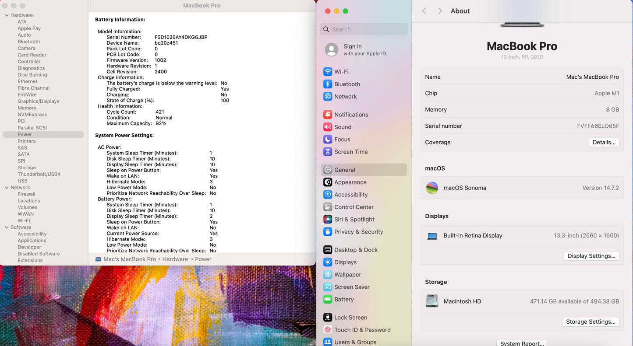This screenshot has height=346, width=633.
Task: Select NVMExpress in System Report sidebar
Action: (32, 115)
